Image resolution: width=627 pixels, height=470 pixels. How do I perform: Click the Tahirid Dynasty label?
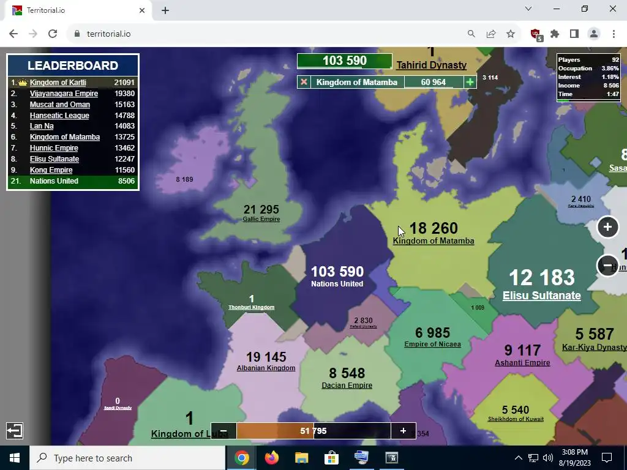[432, 65]
